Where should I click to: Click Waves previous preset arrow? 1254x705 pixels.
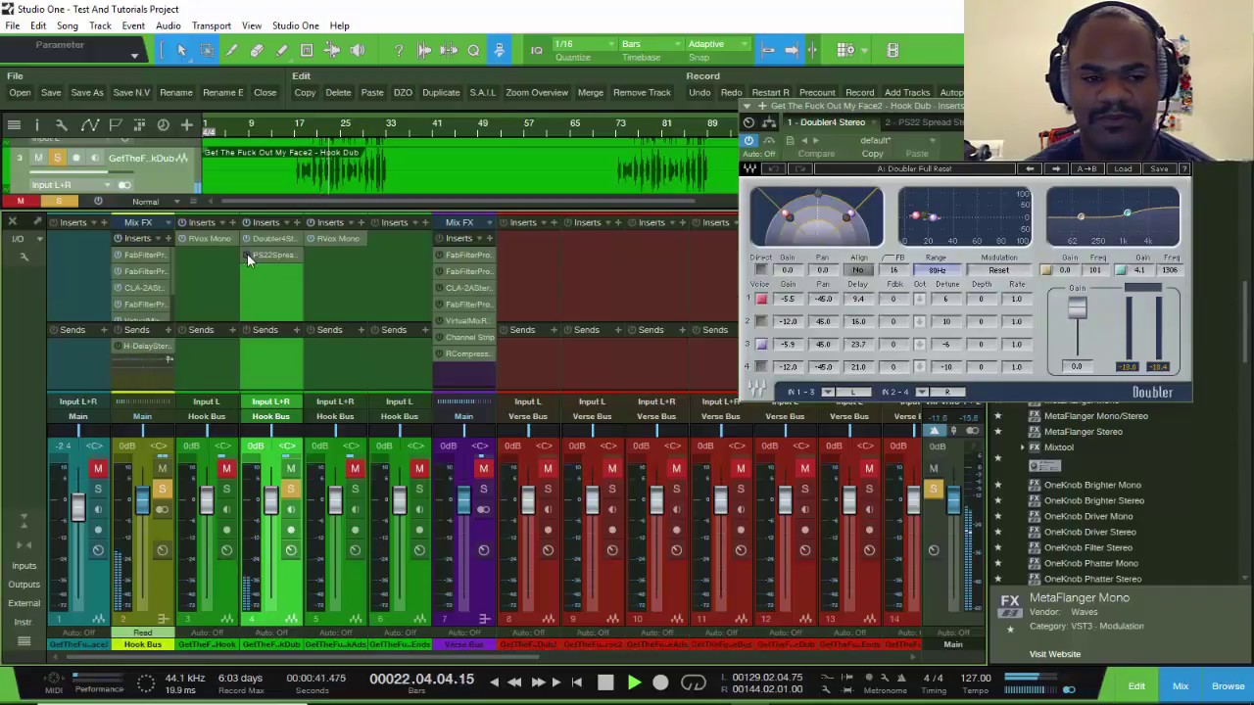[x=1030, y=169]
